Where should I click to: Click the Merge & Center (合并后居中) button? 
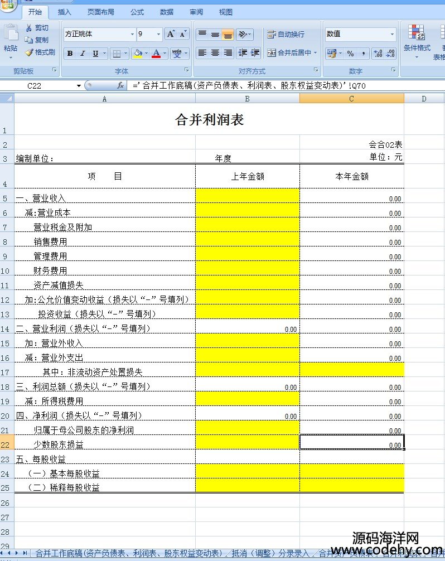coord(289,53)
